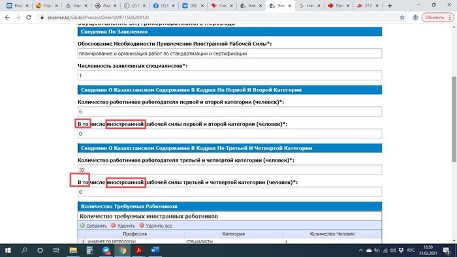Click the OneDrive cloud tray icon
The width and height of the screenshot is (457, 257).
point(369,250)
